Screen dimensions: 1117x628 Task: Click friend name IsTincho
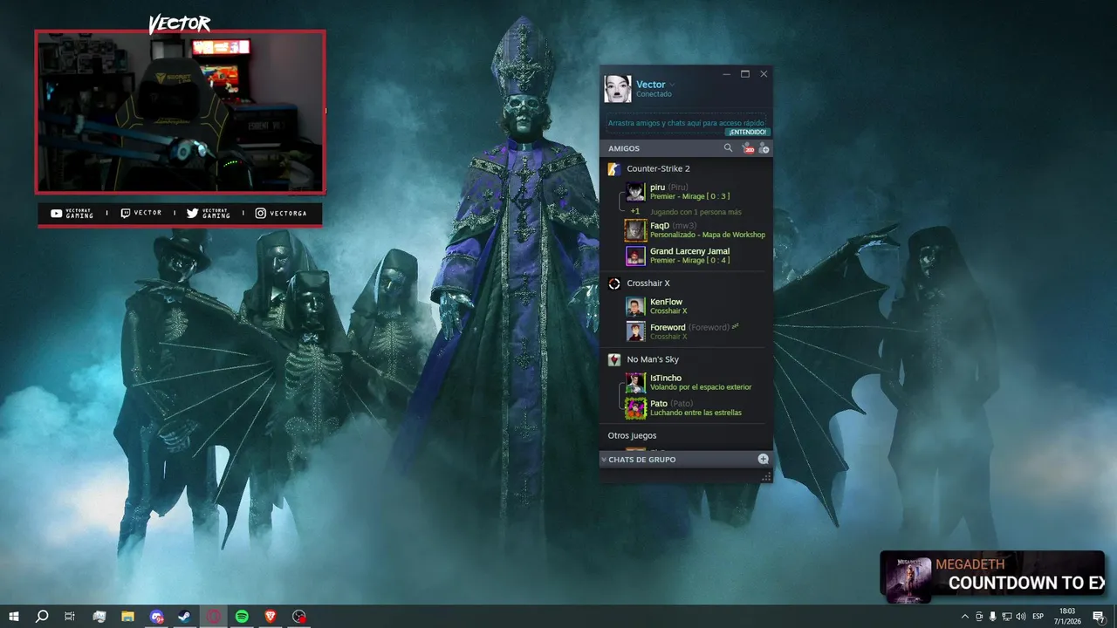666,378
